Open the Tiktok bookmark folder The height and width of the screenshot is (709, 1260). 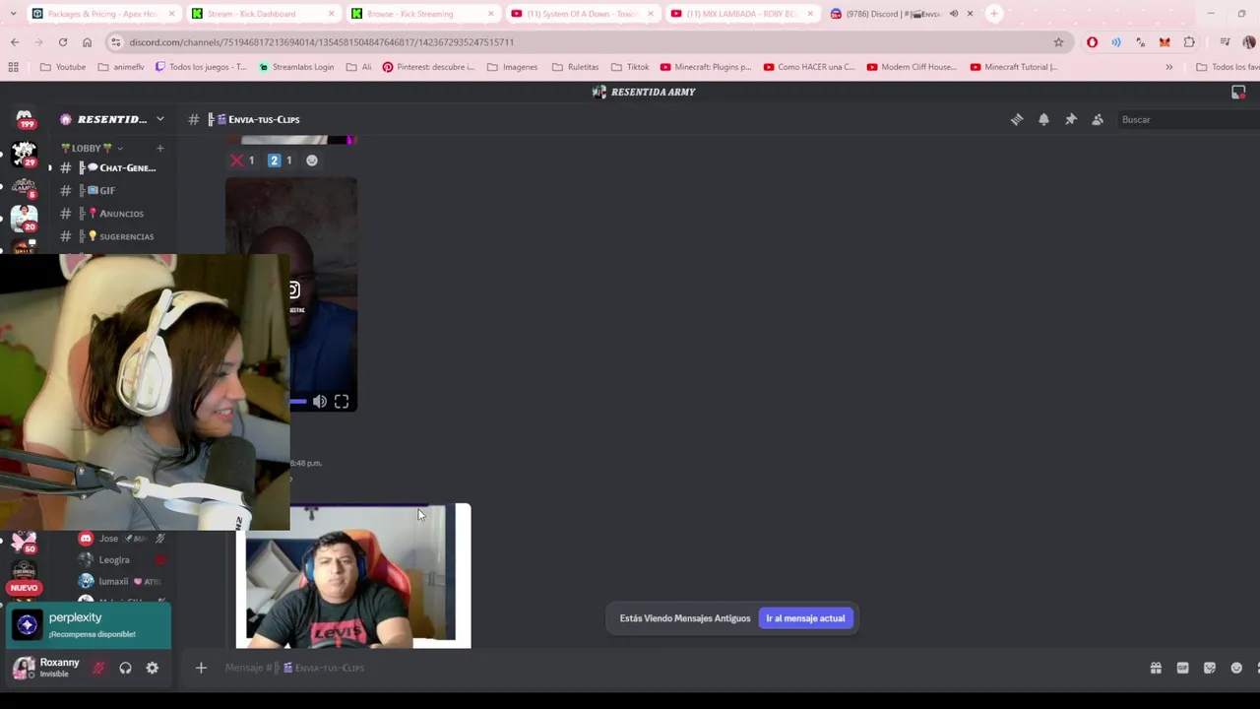[629, 67]
